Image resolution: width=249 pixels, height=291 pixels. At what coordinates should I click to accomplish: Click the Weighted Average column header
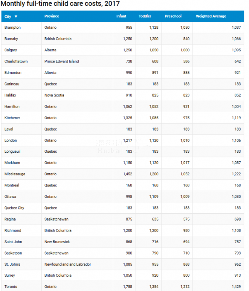(211, 16)
